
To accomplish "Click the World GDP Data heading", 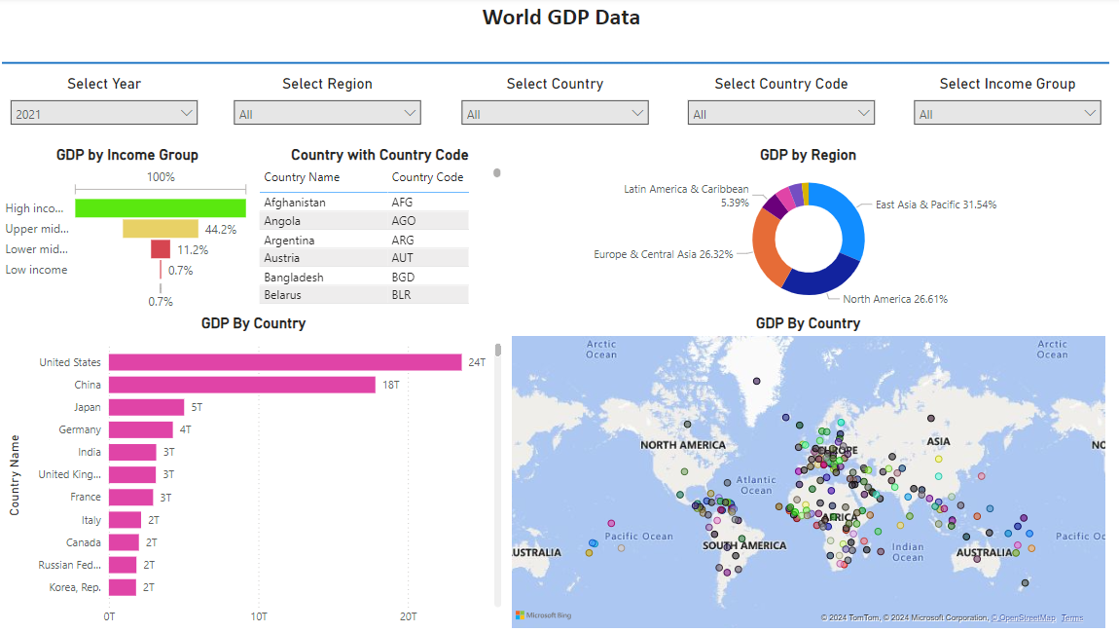I will click(560, 18).
